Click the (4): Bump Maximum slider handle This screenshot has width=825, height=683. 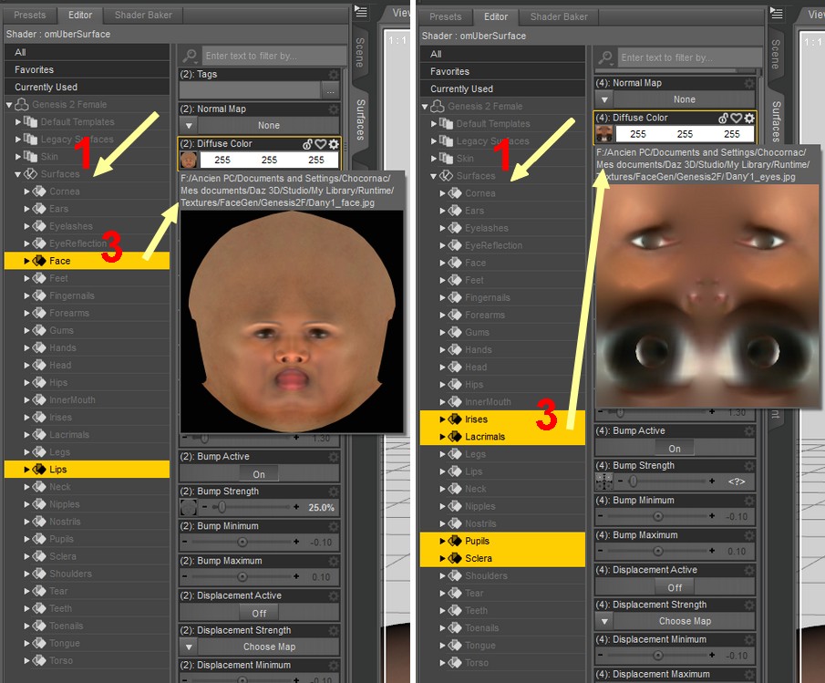[x=657, y=551]
